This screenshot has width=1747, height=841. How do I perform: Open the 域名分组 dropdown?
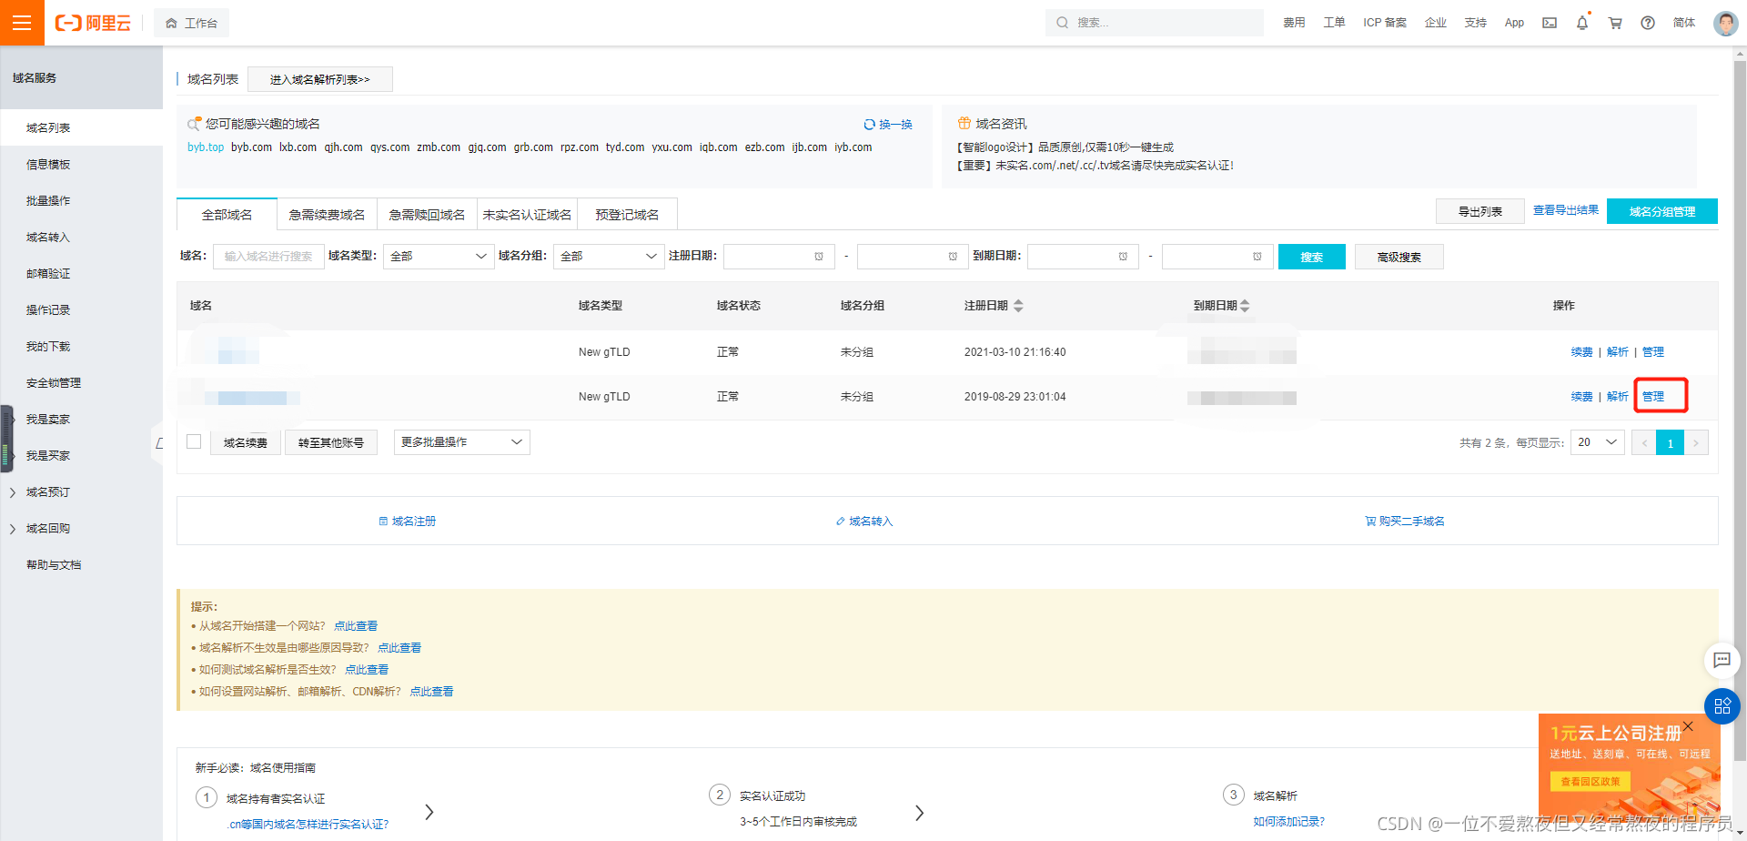[609, 257]
